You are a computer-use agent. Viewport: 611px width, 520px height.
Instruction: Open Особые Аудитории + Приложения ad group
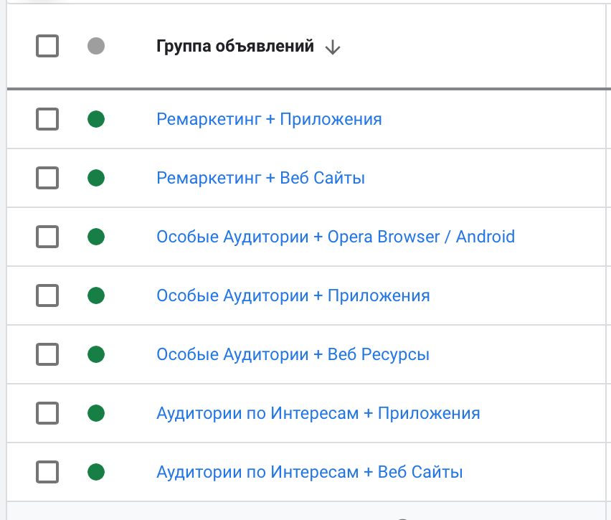[x=293, y=296]
